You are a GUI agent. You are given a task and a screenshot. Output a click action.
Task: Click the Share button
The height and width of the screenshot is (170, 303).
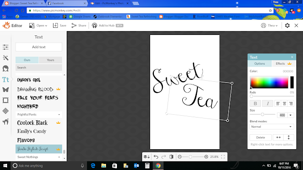(79, 25)
